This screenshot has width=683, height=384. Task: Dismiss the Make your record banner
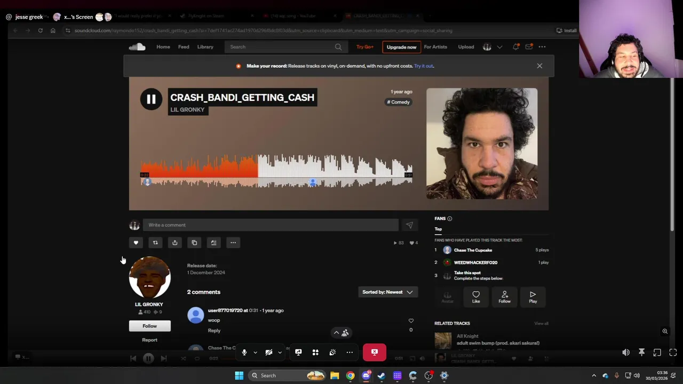[x=539, y=66]
